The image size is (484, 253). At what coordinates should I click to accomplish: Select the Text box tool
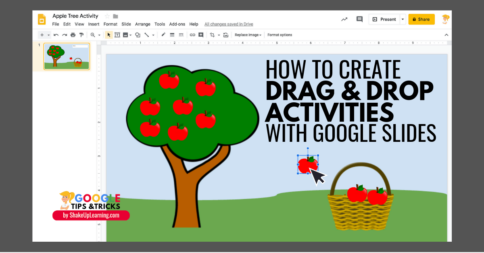tap(117, 35)
